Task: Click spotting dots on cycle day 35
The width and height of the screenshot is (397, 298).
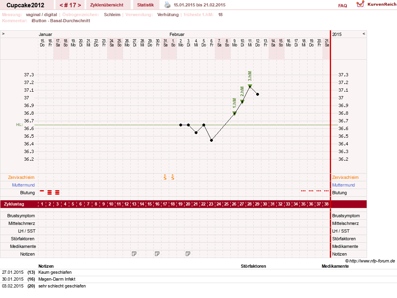Action: (304, 191)
